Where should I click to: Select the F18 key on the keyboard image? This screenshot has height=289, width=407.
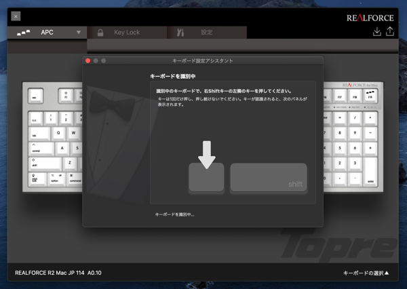355,96
